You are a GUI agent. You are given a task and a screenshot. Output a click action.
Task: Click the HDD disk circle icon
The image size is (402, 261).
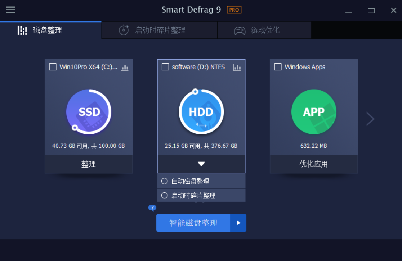tap(201, 112)
